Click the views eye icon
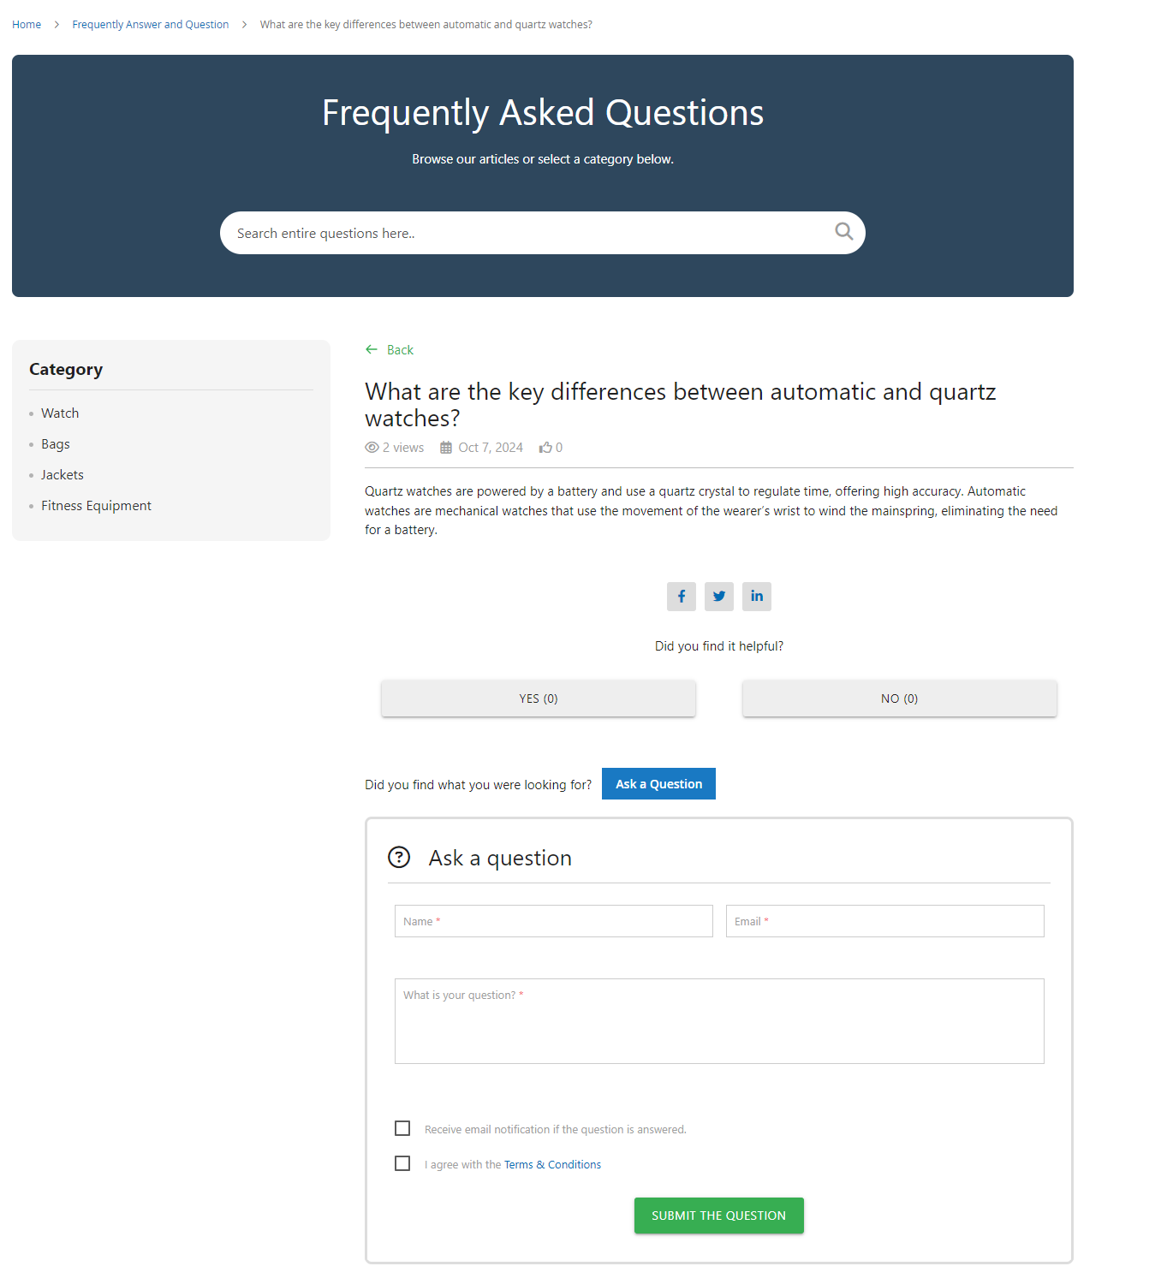The width and height of the screenshot is (1173, 1284). pos(372,448)
